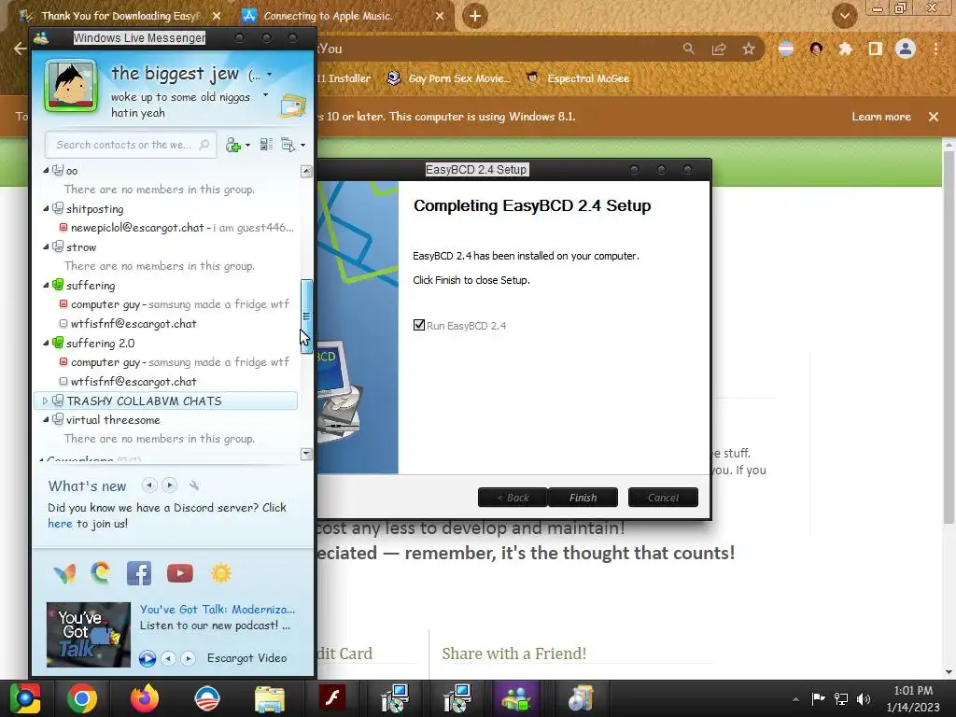
Task: Open Firefox from the taskbar
Action: click(144, 698)
